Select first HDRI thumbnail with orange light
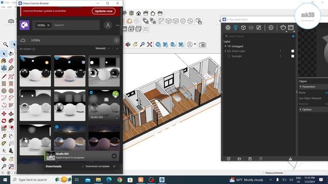Viewport: 328px width, 184px height. (x=35, y=71)
